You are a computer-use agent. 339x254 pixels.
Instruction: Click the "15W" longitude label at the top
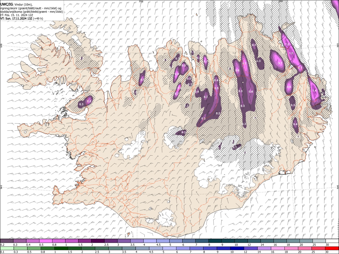tap(280, 1)
